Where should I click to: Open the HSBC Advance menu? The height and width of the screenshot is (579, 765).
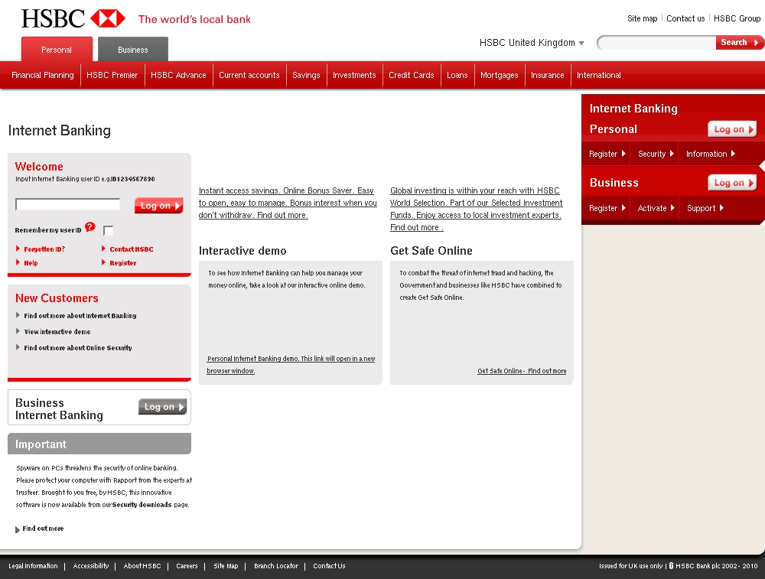[x=178, y=75]
